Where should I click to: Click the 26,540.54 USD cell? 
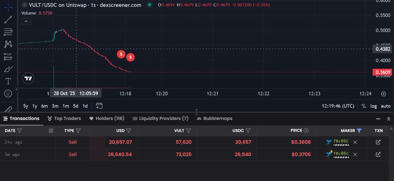point(120,154)
